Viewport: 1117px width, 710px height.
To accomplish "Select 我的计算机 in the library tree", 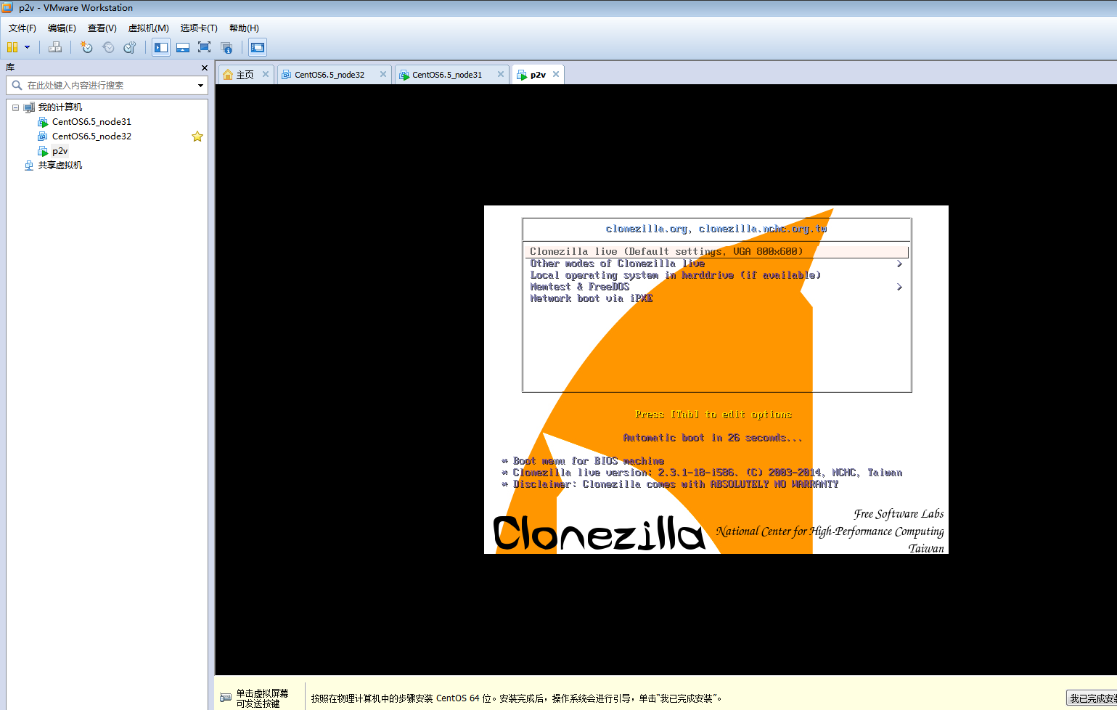I will tap(60, 107).
